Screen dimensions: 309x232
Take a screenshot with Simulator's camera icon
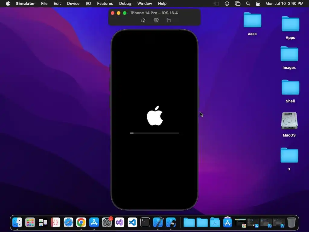157,20
